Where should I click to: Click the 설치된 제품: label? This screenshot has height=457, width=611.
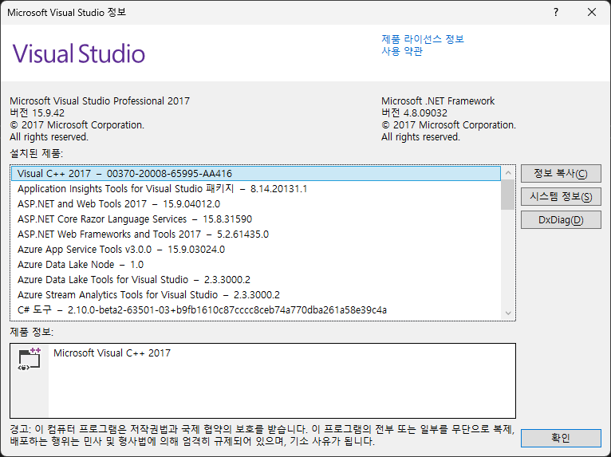point(36,153)
